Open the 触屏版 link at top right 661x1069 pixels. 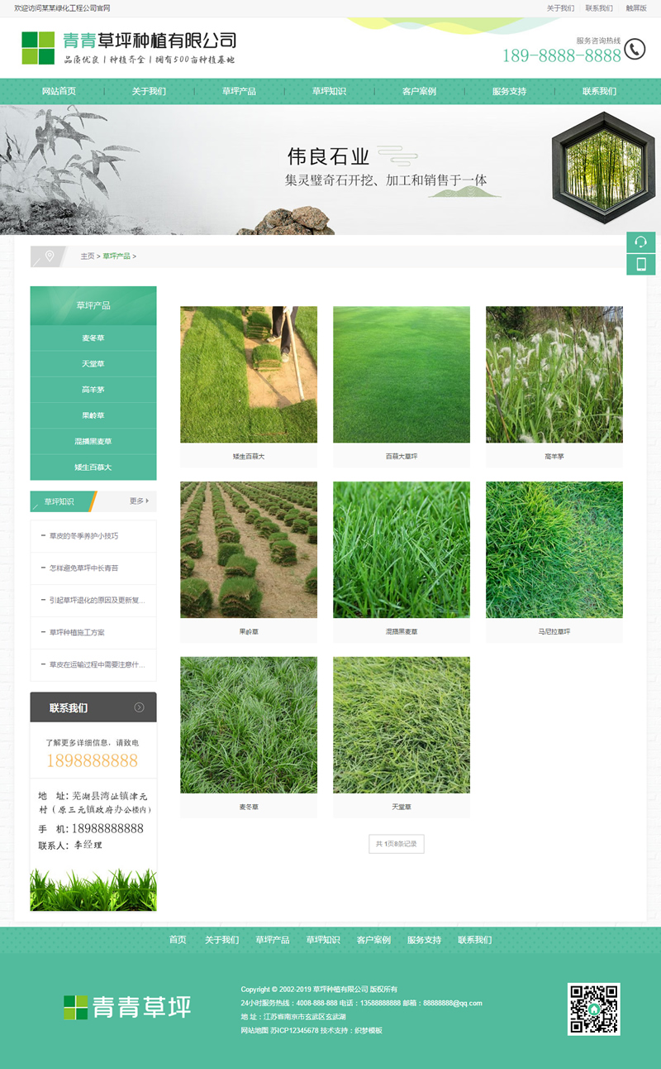tap(635, 7)
